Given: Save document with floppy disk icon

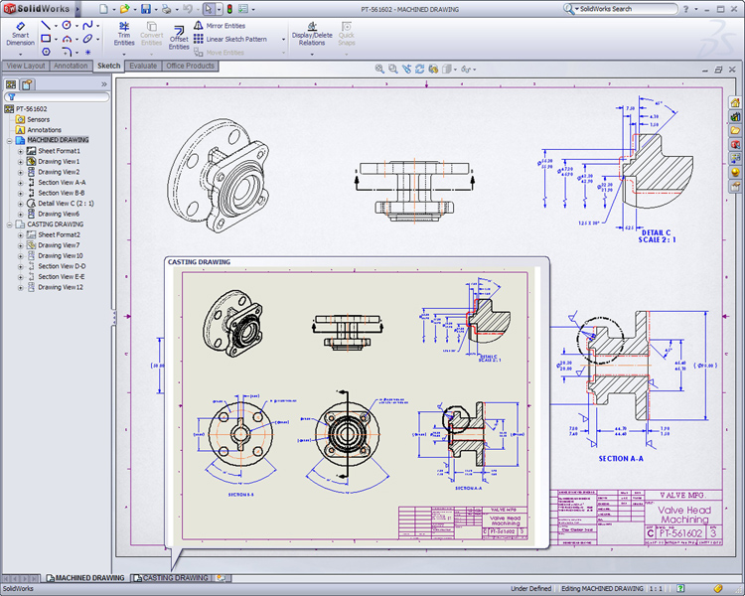Looking at the screenshot, I should tap(146, 9).
